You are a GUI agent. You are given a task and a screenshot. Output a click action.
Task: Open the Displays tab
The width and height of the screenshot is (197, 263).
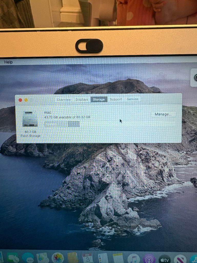[x=82, y=99]
